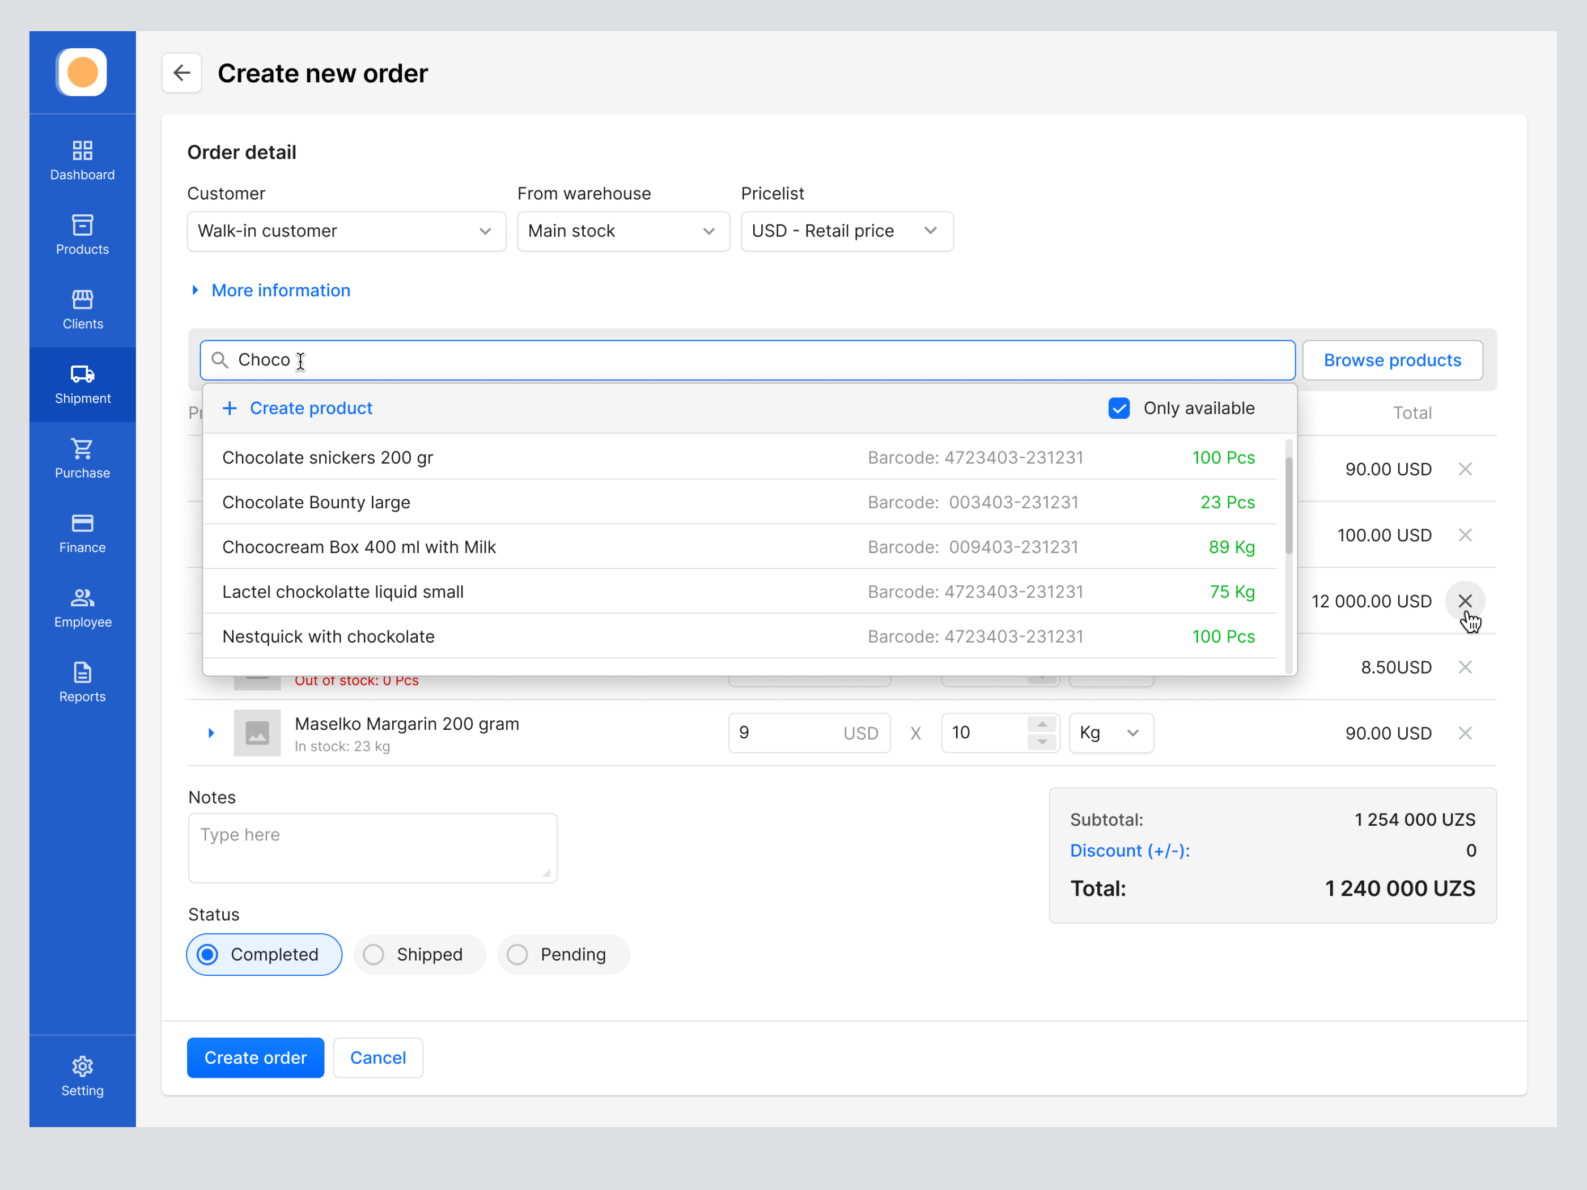Uncheck the Only available filter

pyautogui.click(x=1118, y=407)
